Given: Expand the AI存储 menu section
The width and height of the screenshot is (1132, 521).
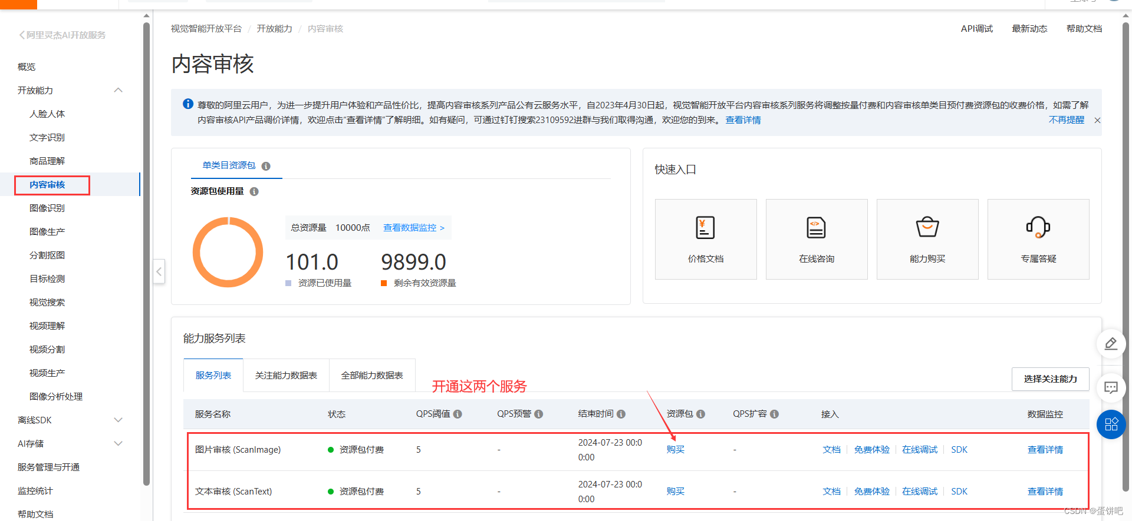Looking at the screenshot, I should [118, 443].
